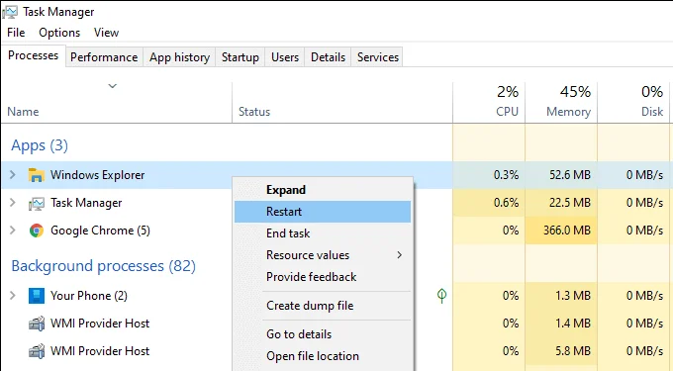673x371 pixels.
Task: Click the Task Manager process icon
Action: pyautogui.click(x=36, y=203)
